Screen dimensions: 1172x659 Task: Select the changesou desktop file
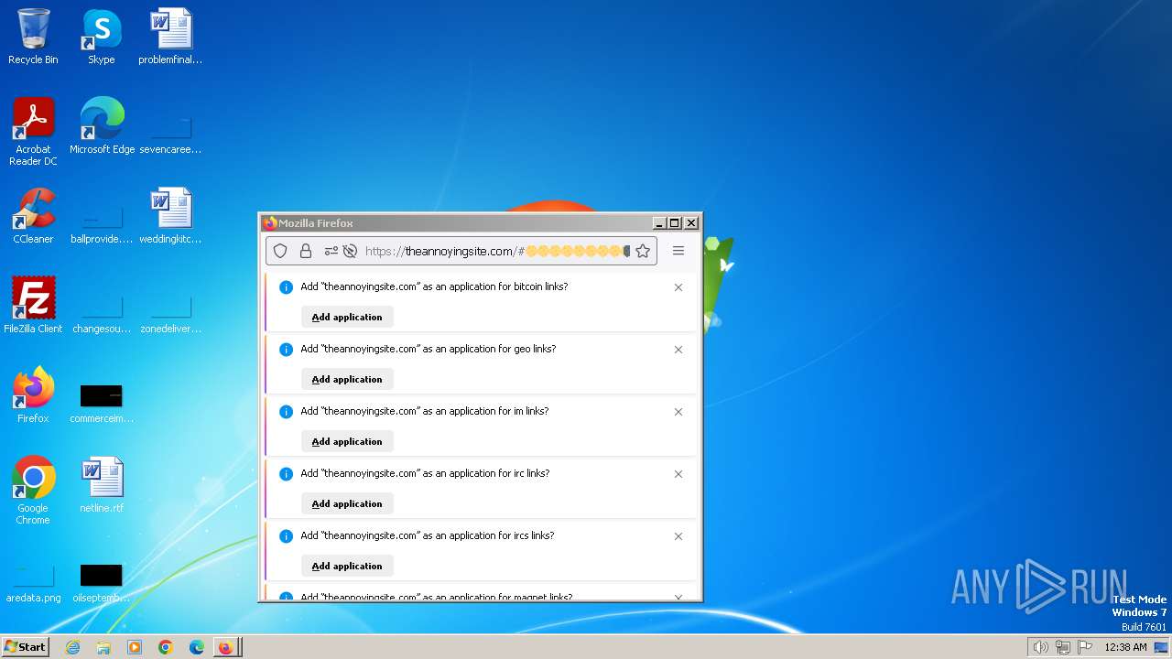point(102,314)
